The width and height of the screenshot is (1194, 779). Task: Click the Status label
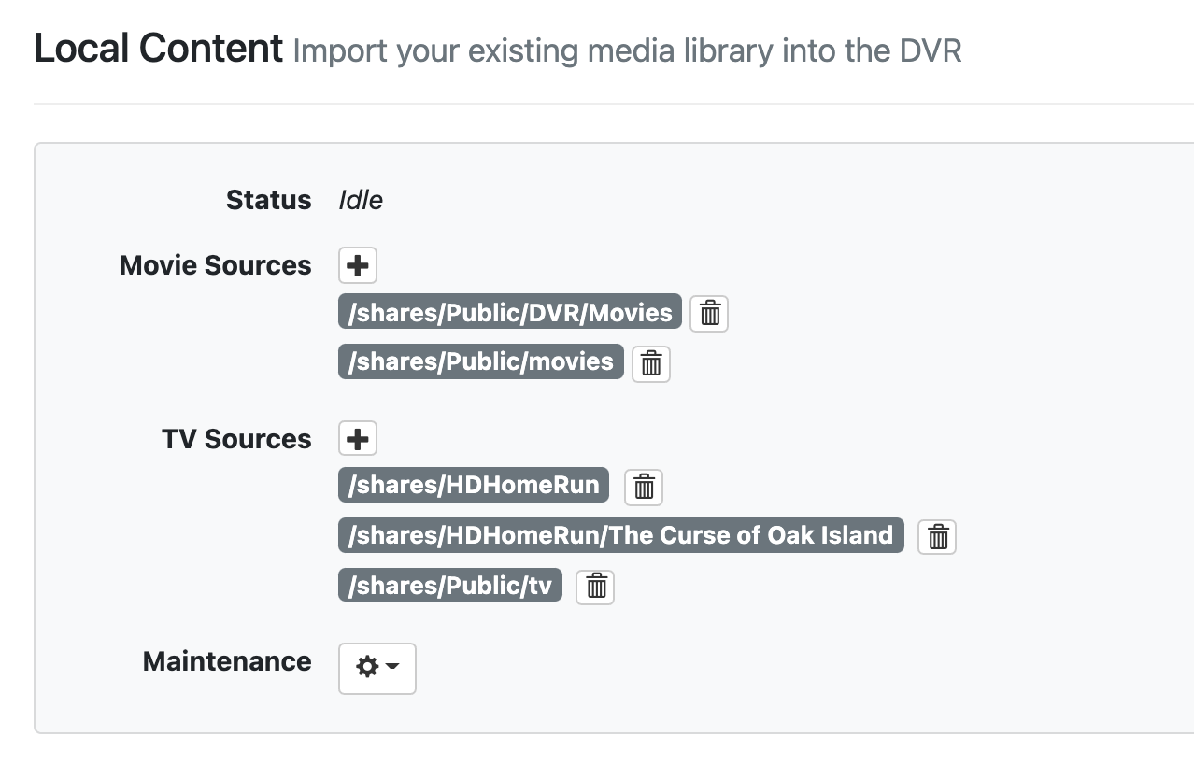268,200
